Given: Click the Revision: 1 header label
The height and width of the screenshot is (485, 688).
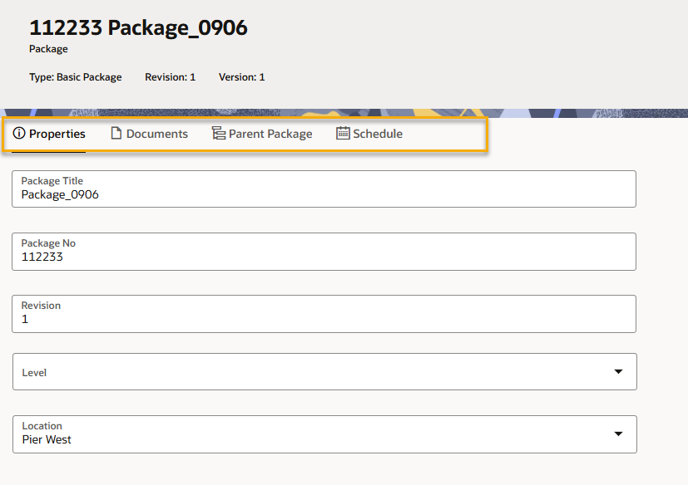Looking at the screenshot, I should pyautogui.click(x=170, y=77).
